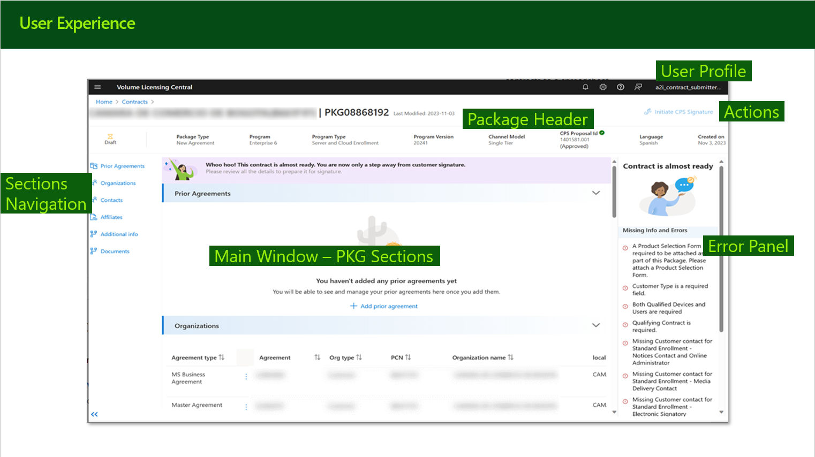This screenshot has height=457, width=815.
Task: Open the Affiliates section icon
Action: [95, 217]
